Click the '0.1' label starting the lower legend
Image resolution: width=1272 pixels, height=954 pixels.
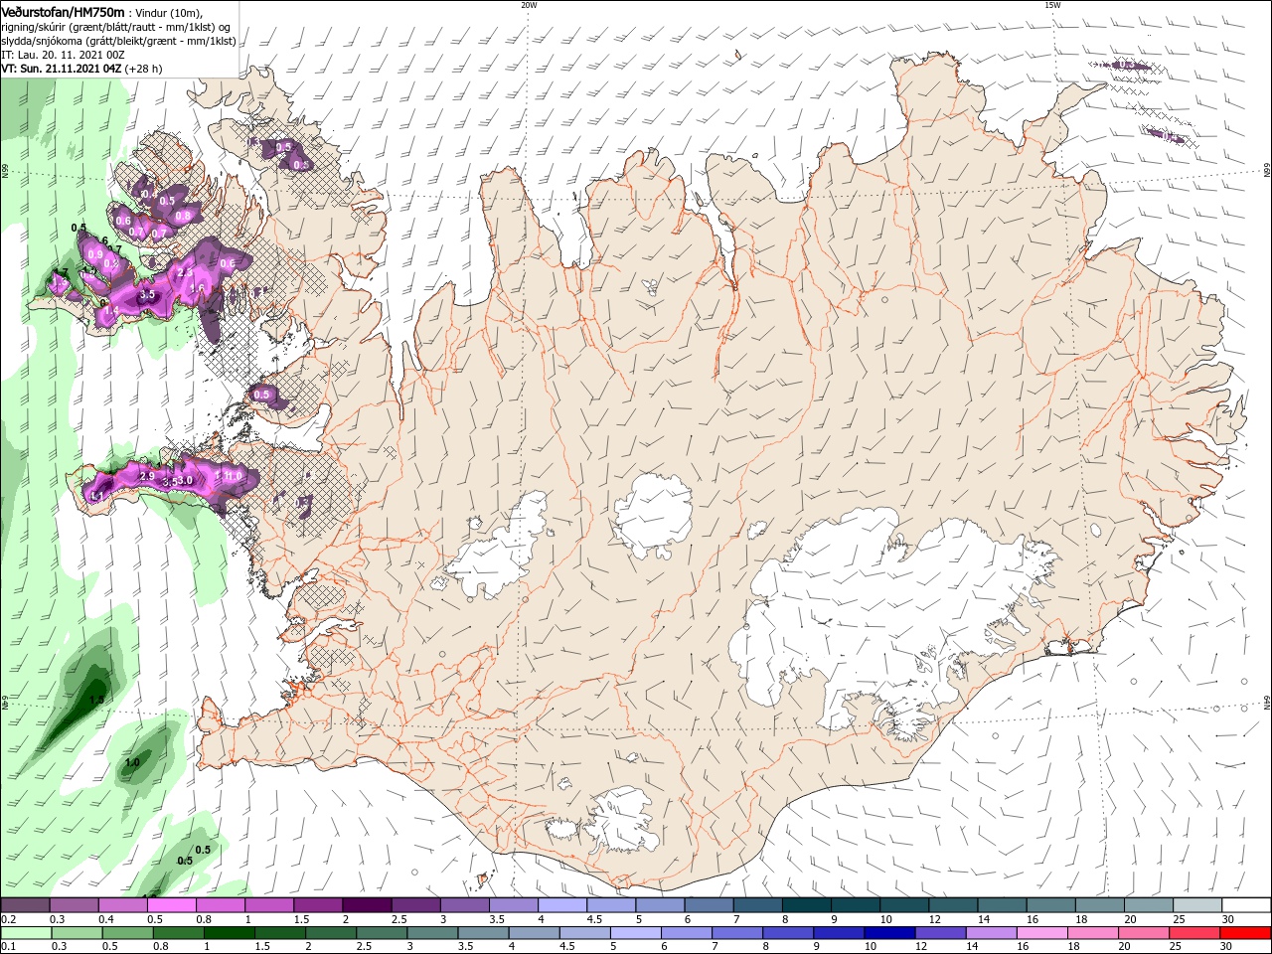(x=8, y=947)
